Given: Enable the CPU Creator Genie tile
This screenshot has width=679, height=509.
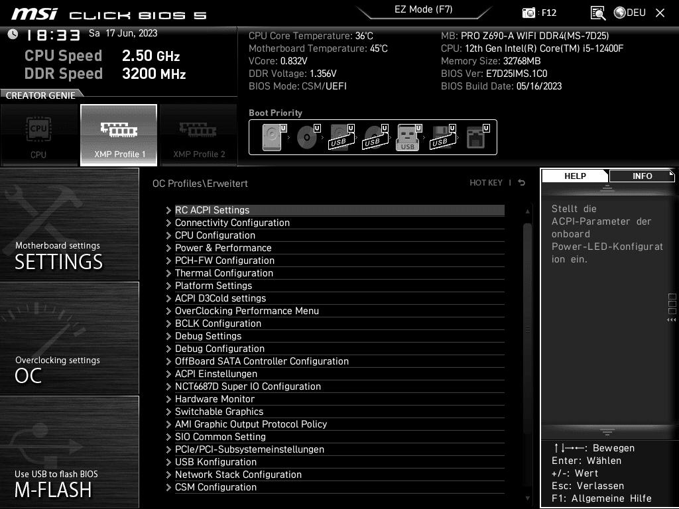Looking at the screenshot, I should (x=38, y=135).
